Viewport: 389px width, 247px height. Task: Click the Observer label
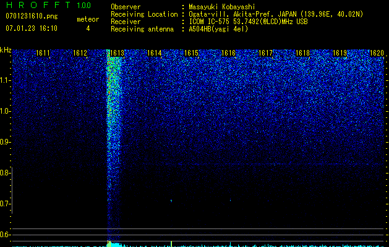coord(126,7)
